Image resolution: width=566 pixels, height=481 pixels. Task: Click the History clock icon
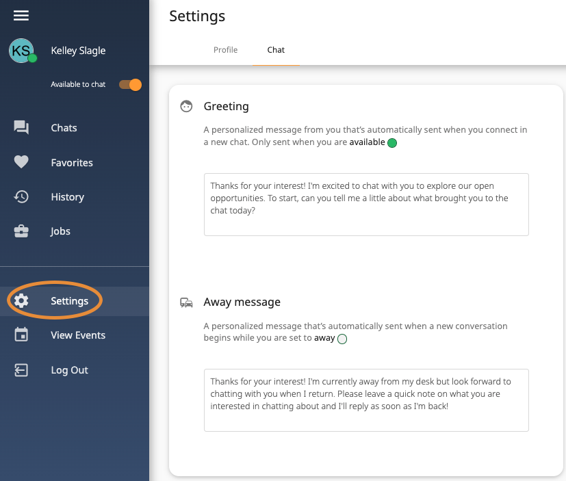coord(21,197)
